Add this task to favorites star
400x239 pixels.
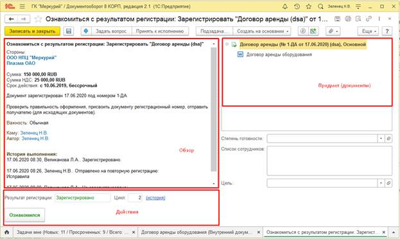click(x=39, y=19)
